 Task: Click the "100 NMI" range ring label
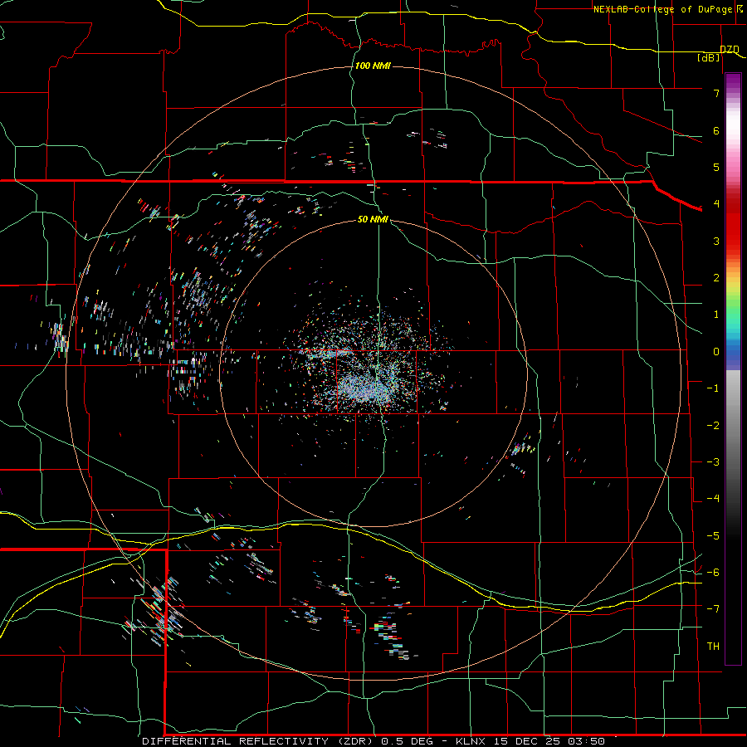click(373, 66)
